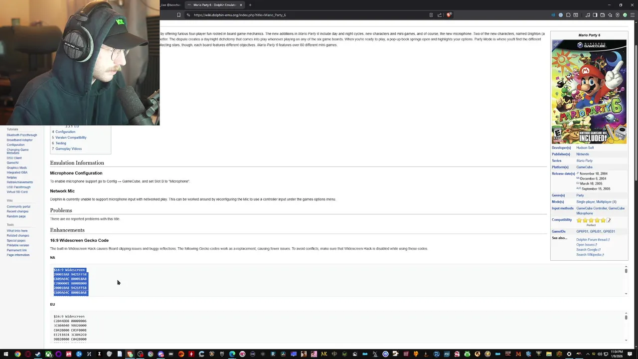Open the browser hamburger menu icon
The image size is (638, 359).
coord(632,15)
